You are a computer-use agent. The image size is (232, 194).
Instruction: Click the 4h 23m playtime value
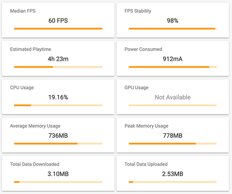(x=58, y=59)
